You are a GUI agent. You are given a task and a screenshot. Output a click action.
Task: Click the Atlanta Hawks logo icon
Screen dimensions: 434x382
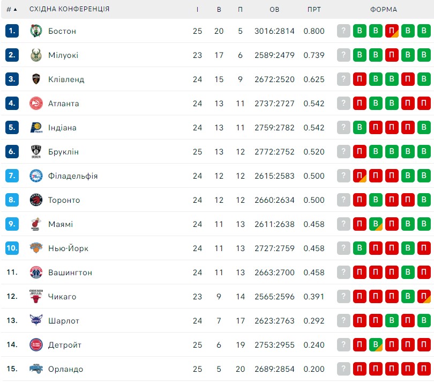[x=36, y=103]
